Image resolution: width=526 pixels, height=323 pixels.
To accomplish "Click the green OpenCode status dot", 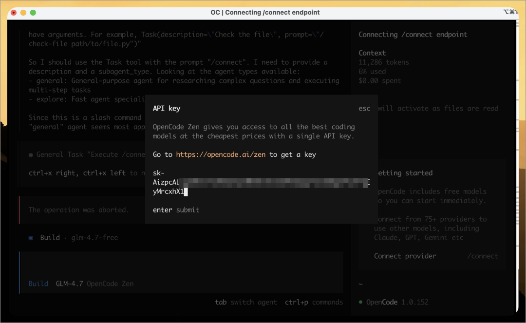I will point(360,302).
